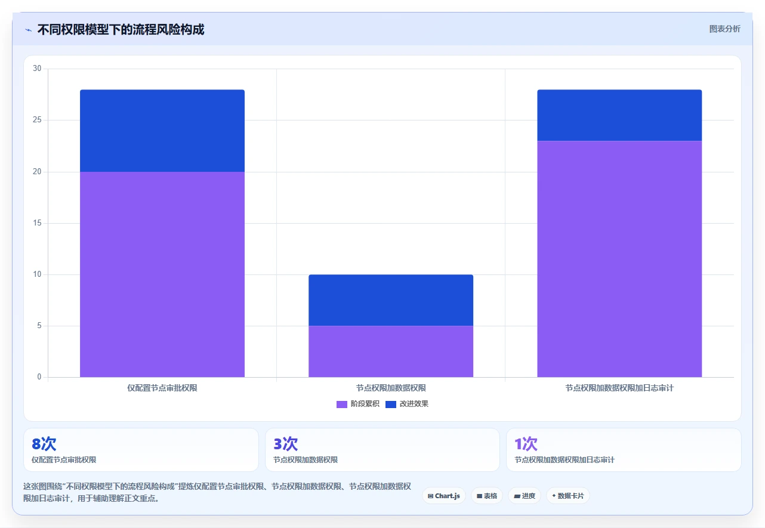The height and width of the screenshot is (528, 765).
Task: Open the 1次 节点权限加数据权限加日志审计 card
Action: coord(624,450)
